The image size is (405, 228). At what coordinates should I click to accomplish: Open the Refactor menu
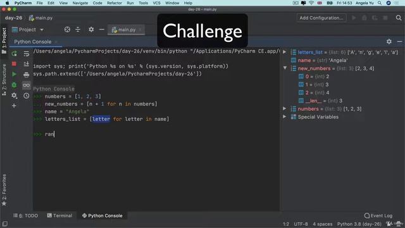114,3
